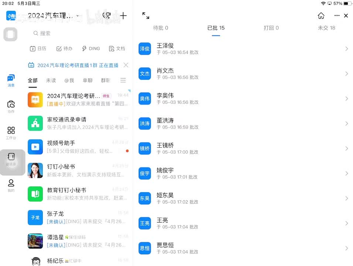Screen dimensions: 353x266
Task: Open the DING shortcut
Action: coord(91,48)
